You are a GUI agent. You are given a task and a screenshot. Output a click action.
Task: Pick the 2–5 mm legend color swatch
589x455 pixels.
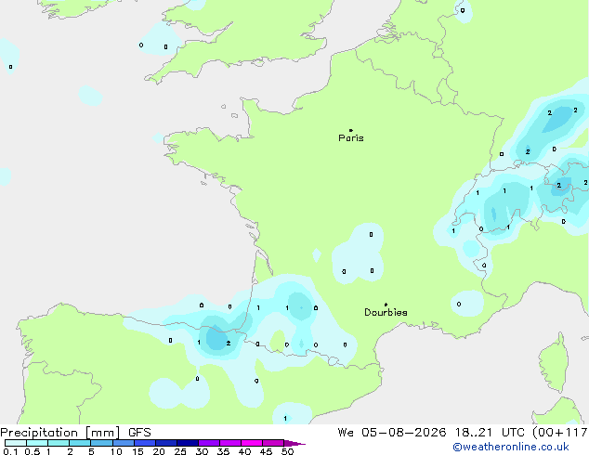80,443
